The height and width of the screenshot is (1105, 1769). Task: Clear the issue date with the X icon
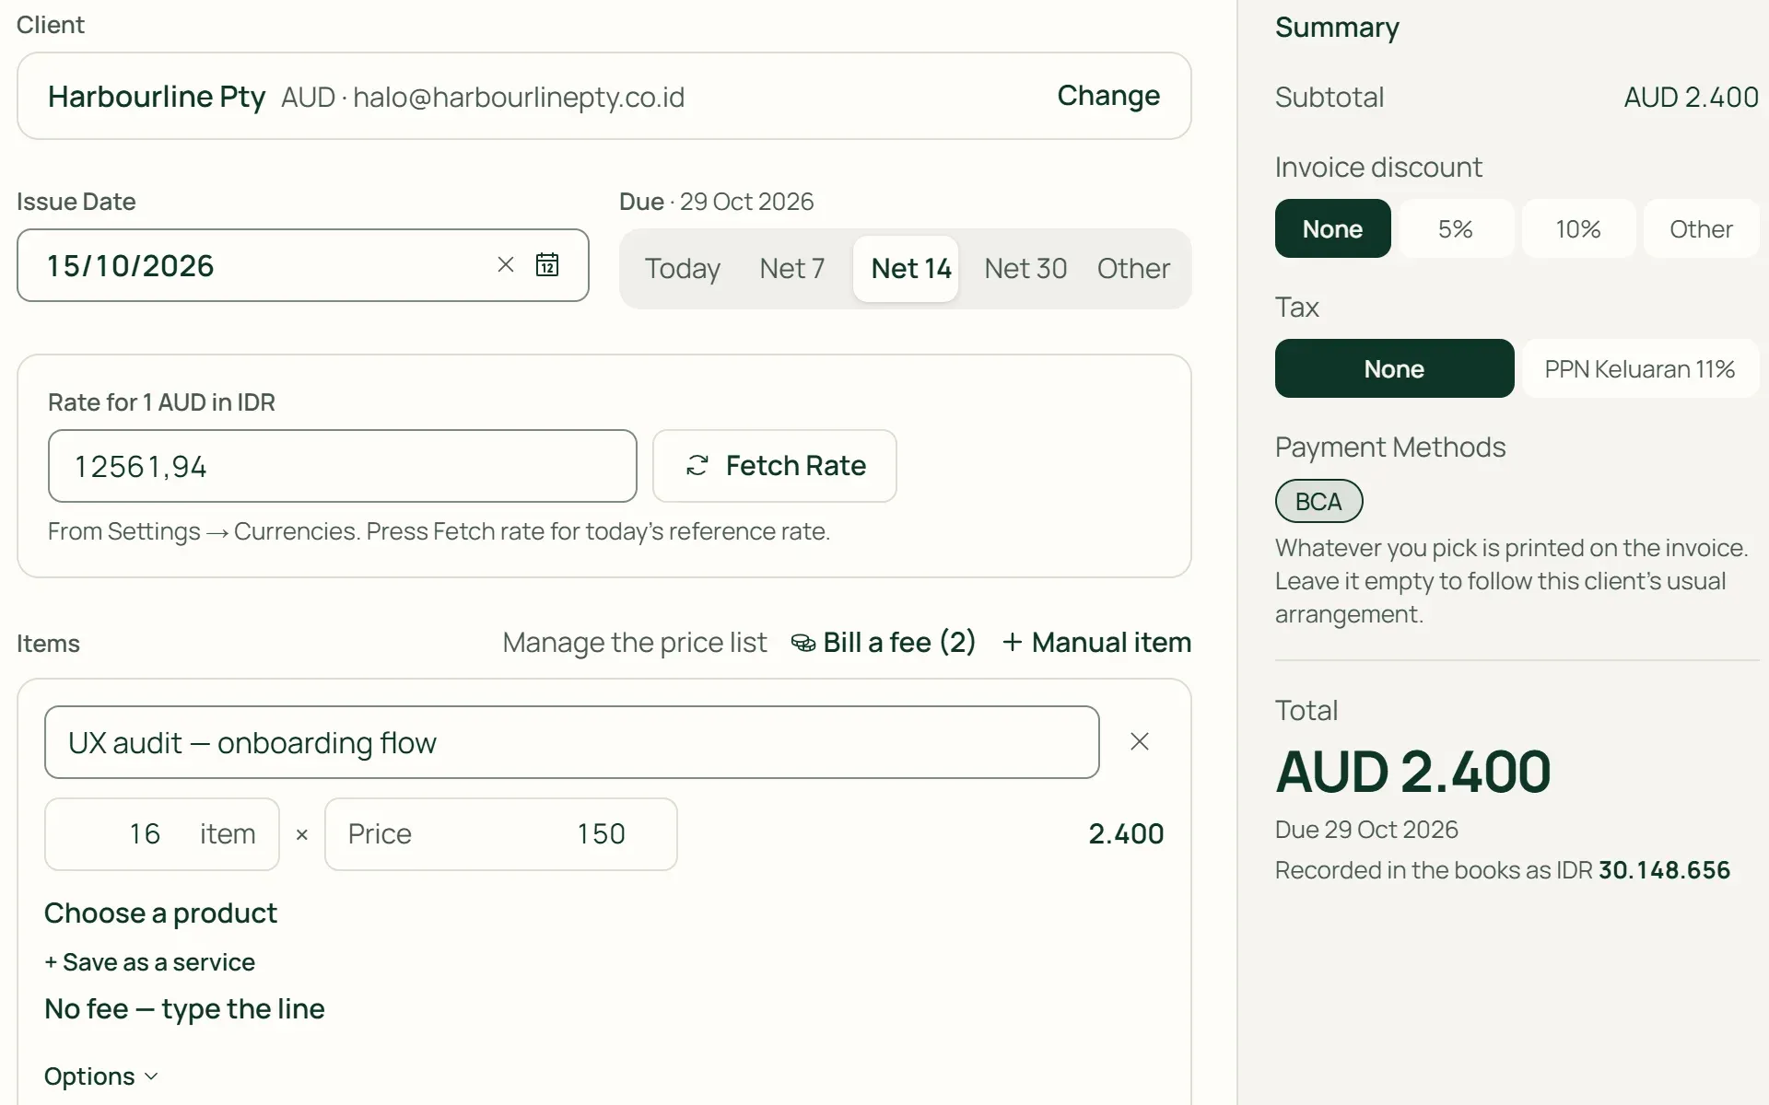pos(506,265)
